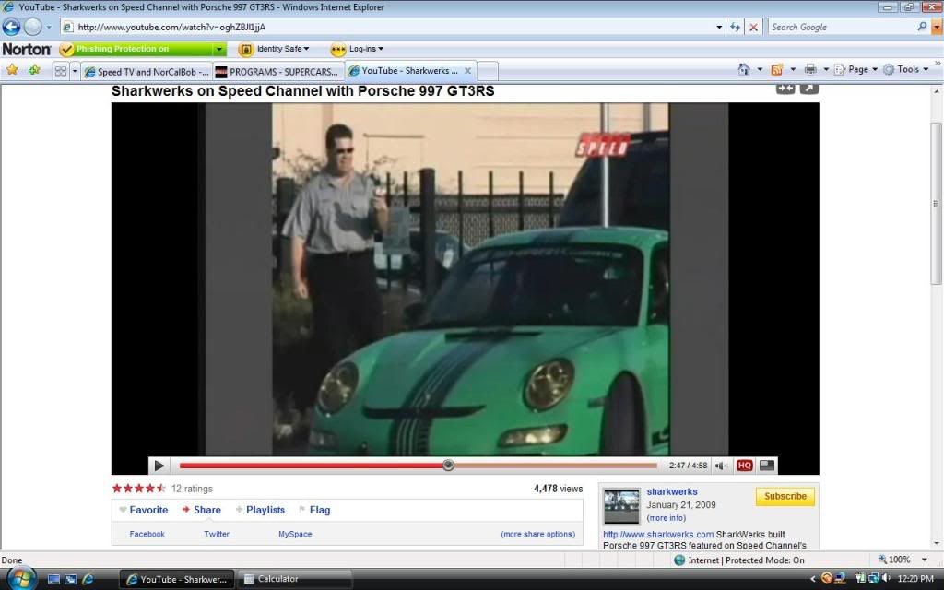This screenshot has width=944, height=590.
Task: Click the shrink-video arrows icon above player
Action: [785, 88]
